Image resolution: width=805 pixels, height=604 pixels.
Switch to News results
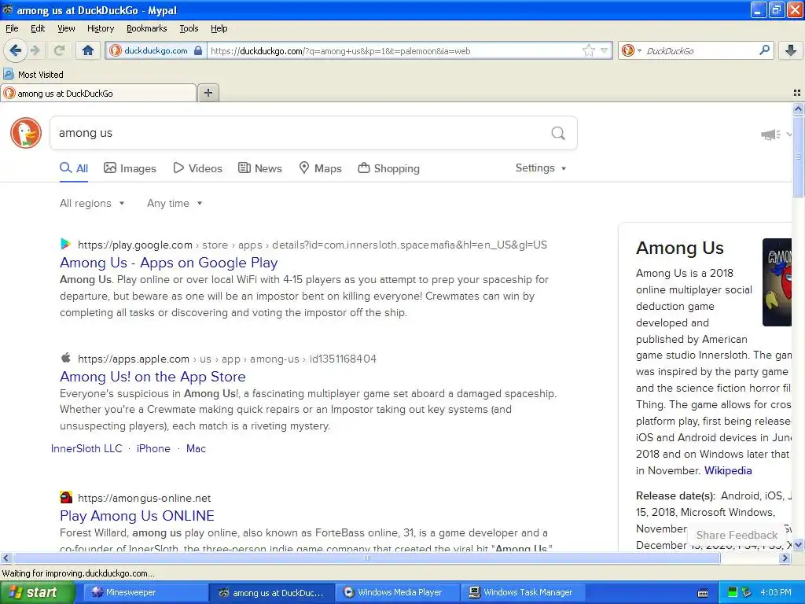pyautogui.click(x=259, y=168)
